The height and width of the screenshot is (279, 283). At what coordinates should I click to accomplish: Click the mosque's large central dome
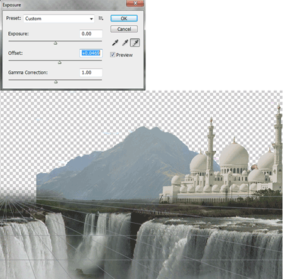[234, 154]
